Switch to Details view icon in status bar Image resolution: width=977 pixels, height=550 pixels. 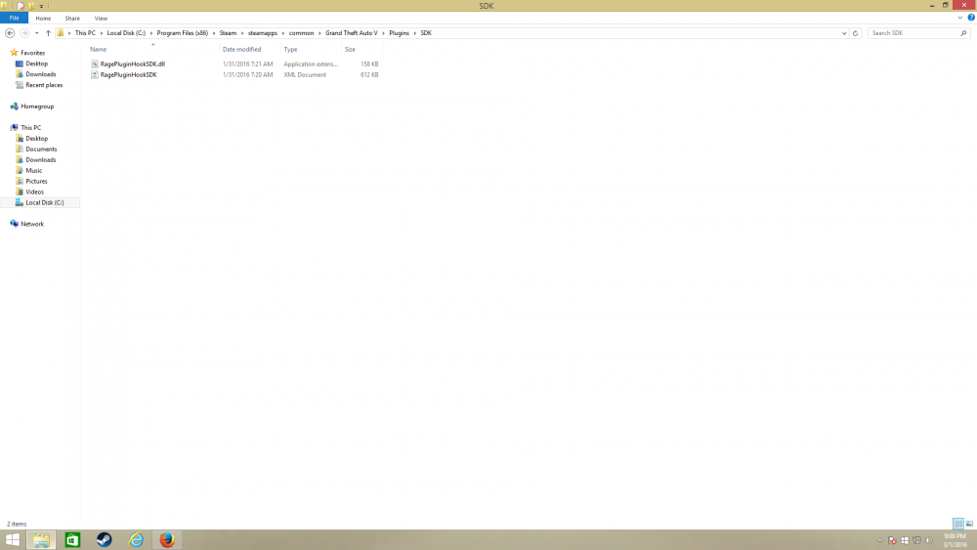point(958,524)
